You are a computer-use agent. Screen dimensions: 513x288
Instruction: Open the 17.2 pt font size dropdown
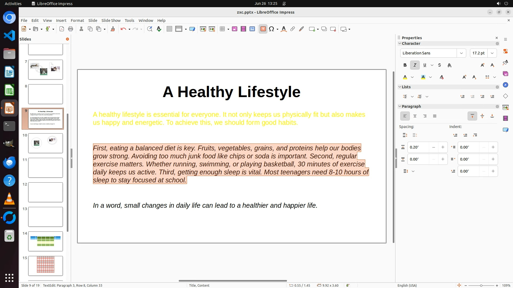[x=492, y=53]
